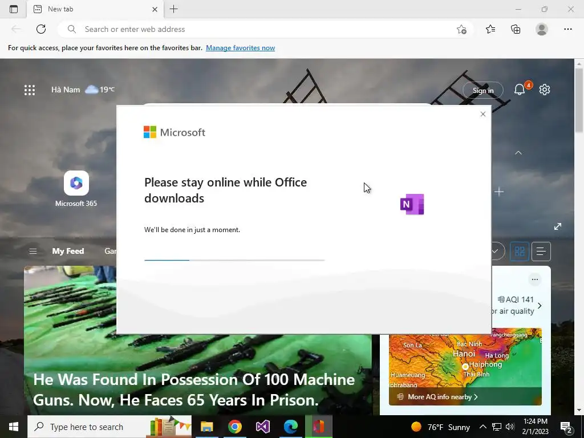Add this page to favorites star icon
This screenshot has height=438, width=584.
[x=461, y=29]
